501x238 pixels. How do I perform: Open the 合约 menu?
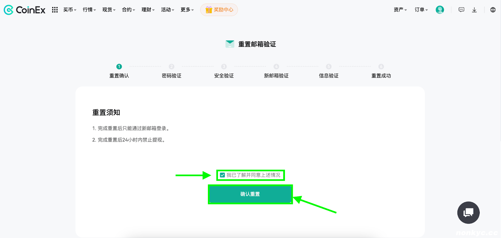[128, 10]
